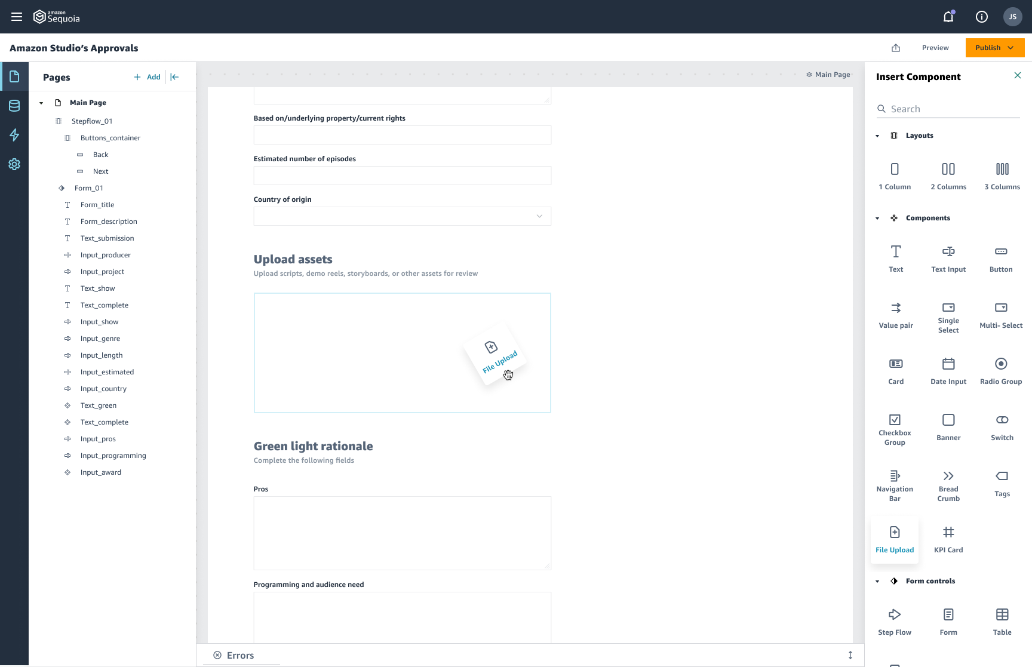Open the hamburger menu
The width and height of the screenshot is (1032, 667).
tap(17, 17)
